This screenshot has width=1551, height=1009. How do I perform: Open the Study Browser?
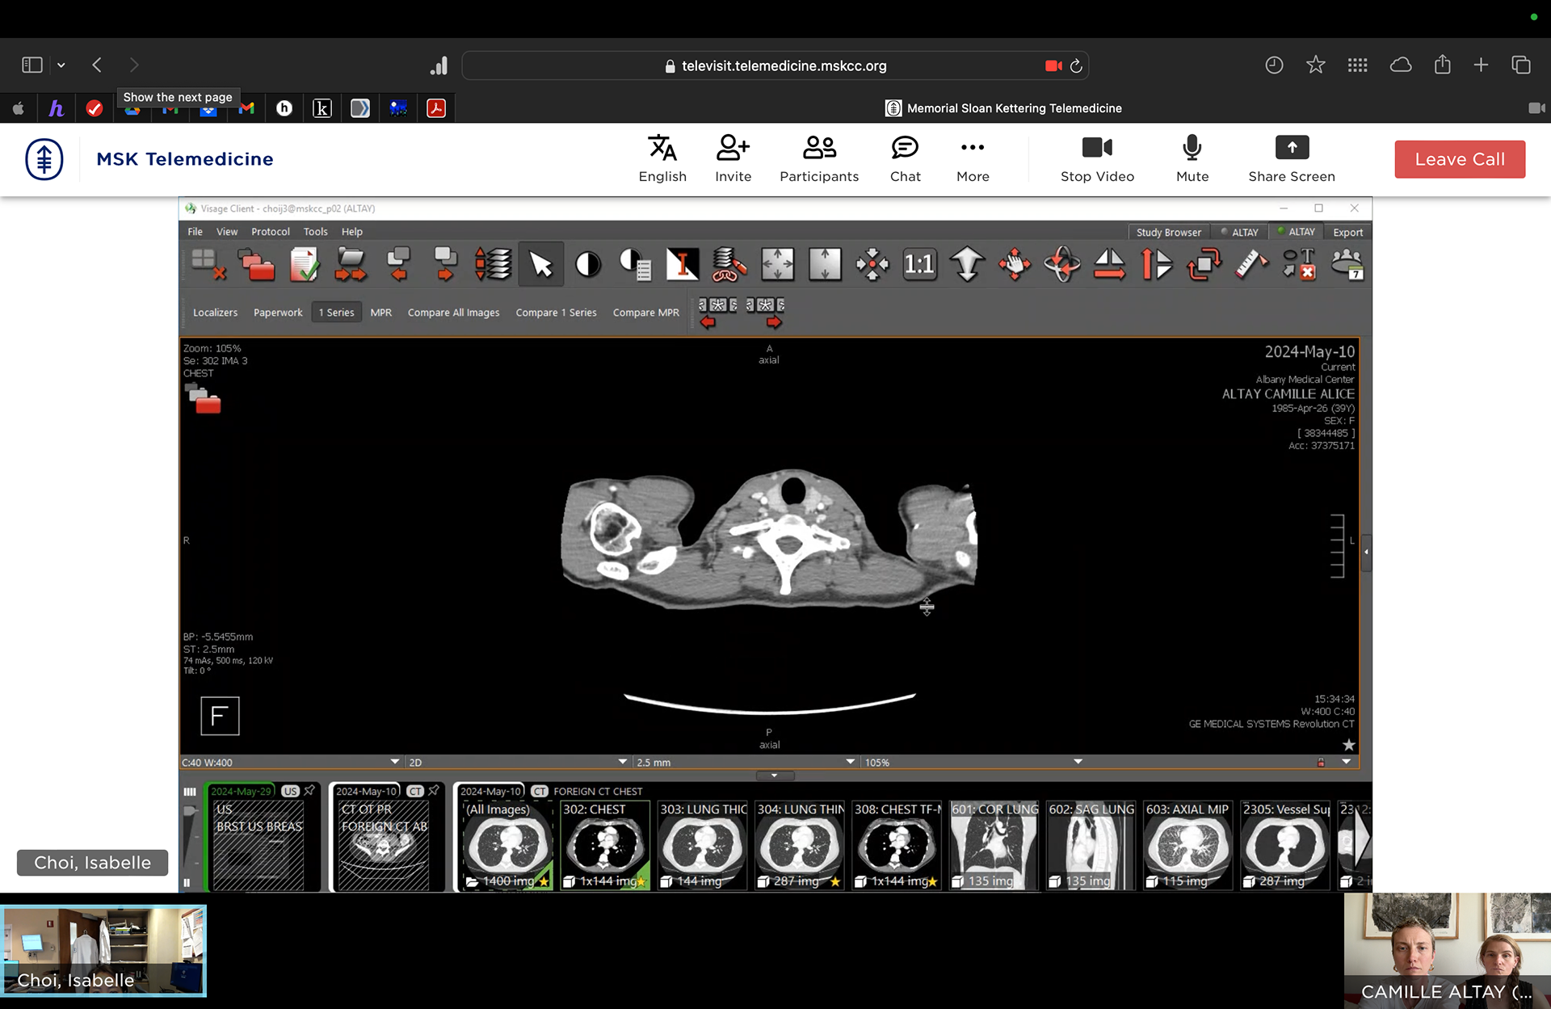[1168, 232]
